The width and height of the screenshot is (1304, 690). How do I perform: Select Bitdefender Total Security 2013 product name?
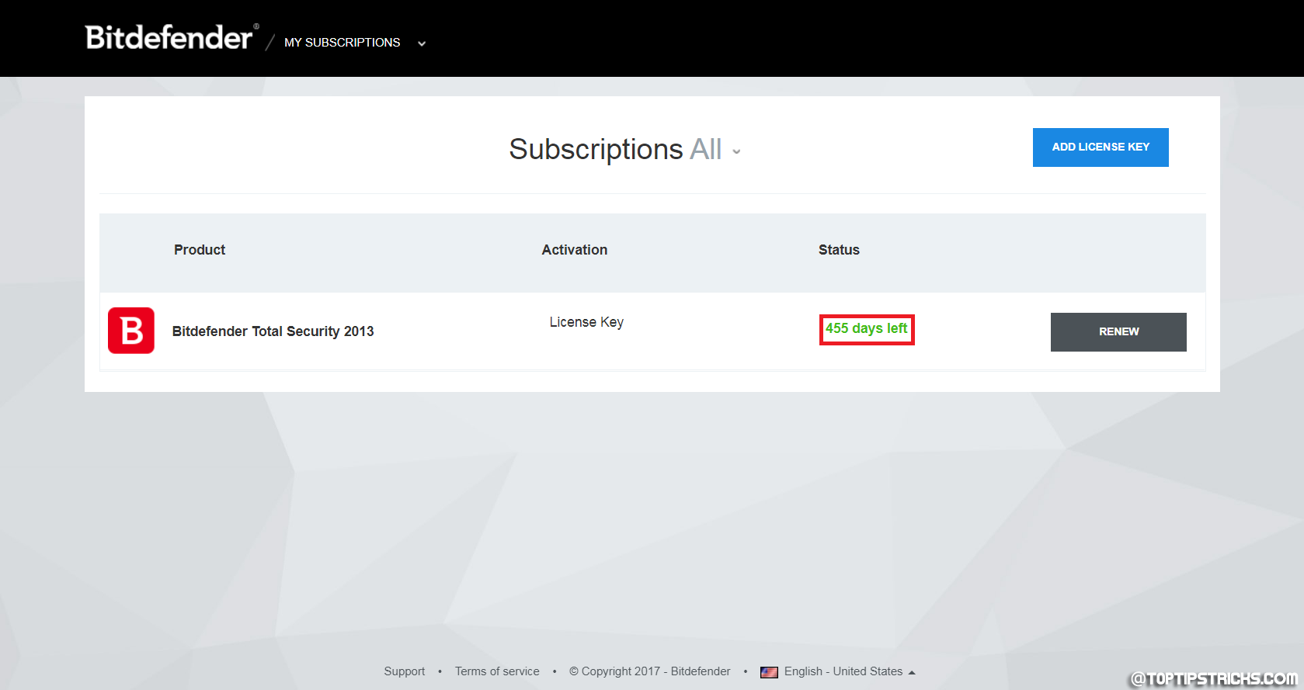[x=273, y=331]
